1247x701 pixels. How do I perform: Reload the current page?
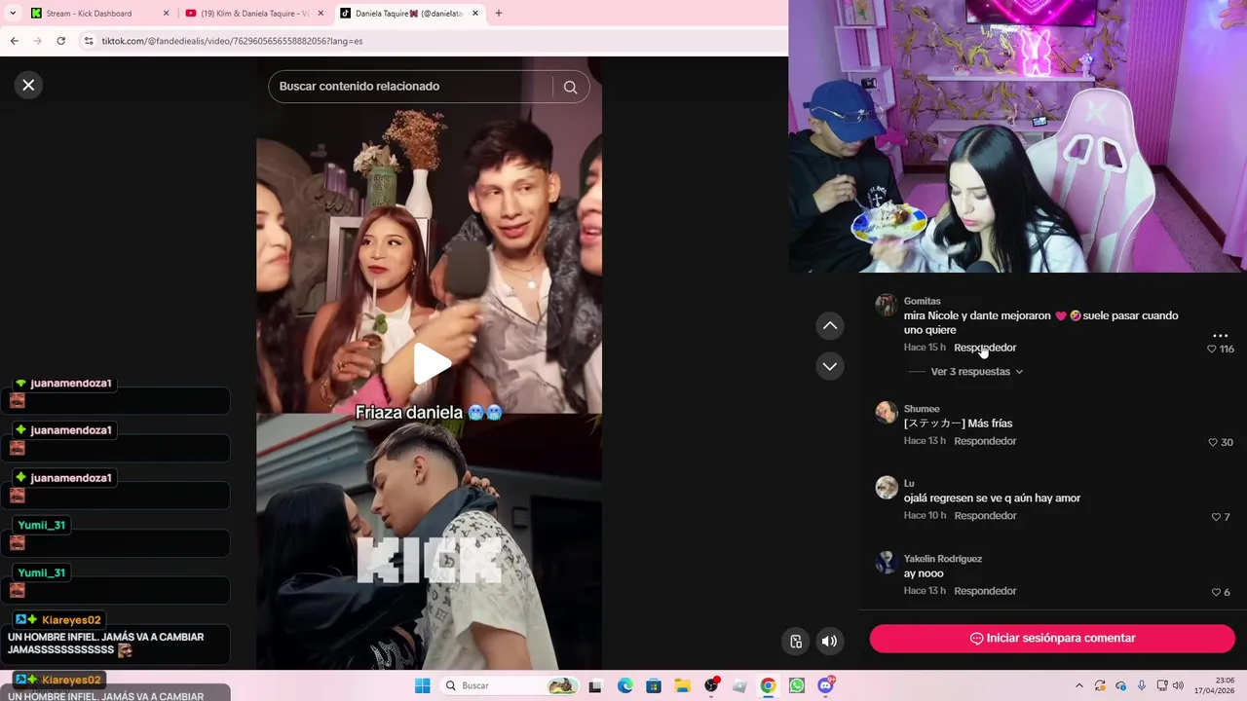(60, 41)
